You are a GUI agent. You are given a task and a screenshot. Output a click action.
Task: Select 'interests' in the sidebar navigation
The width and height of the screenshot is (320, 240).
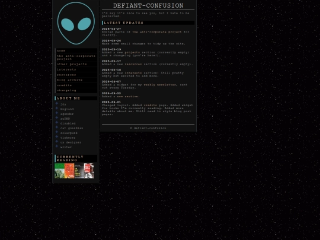(76, 69)
